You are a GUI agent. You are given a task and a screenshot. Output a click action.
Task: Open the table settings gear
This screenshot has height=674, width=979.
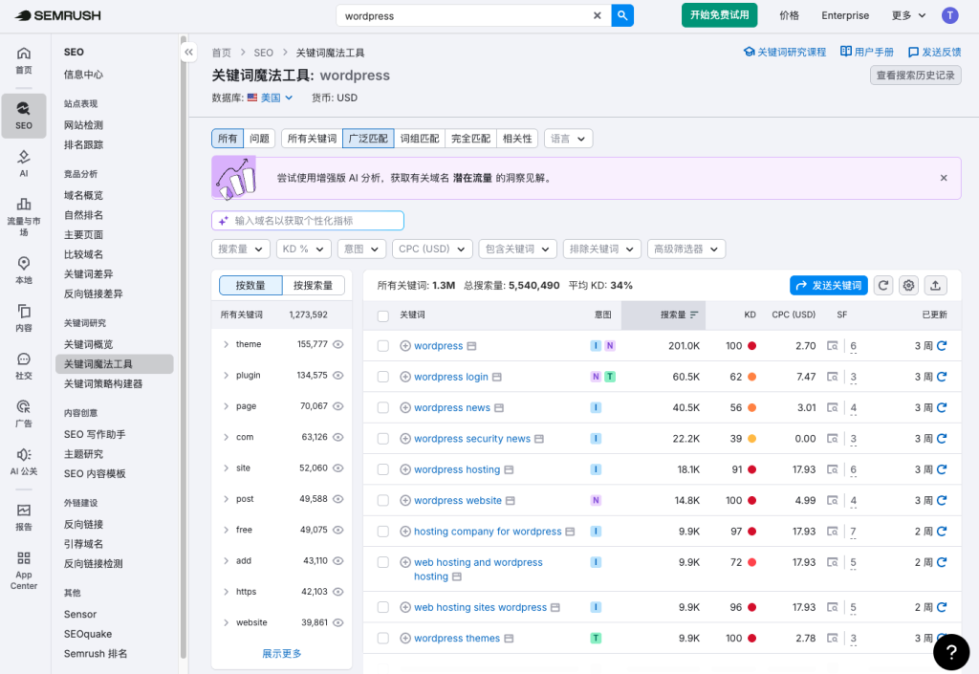(x=908, y=285)
